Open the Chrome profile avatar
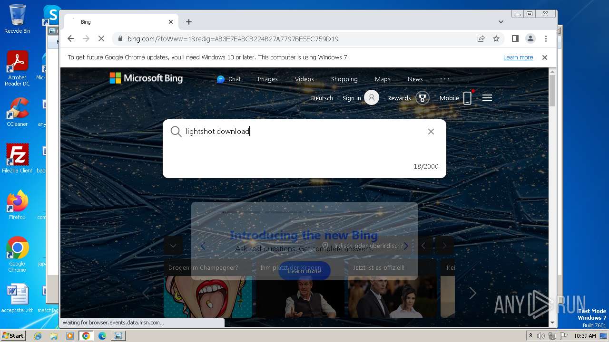This screenshot has height=342, width=609. coord(530,39)
